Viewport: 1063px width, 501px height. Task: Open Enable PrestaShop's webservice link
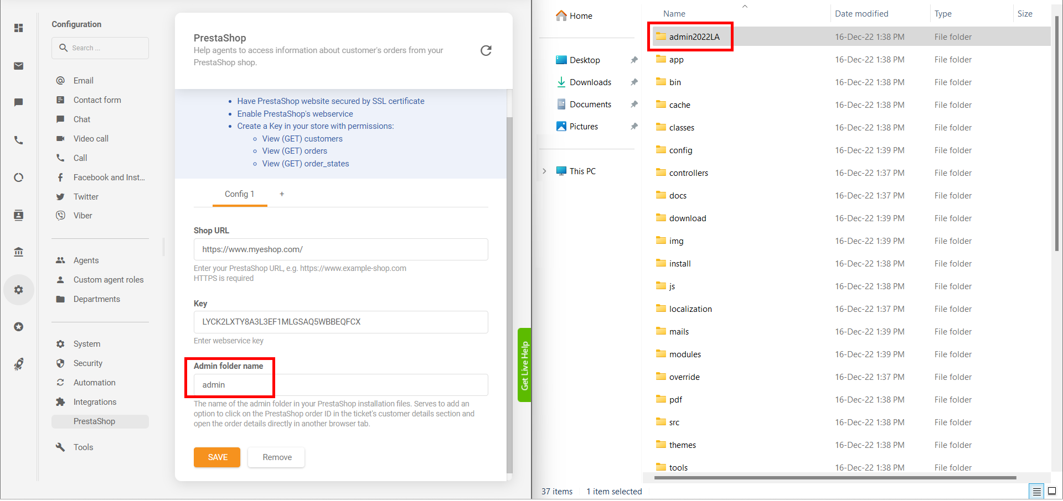(295, 114)
